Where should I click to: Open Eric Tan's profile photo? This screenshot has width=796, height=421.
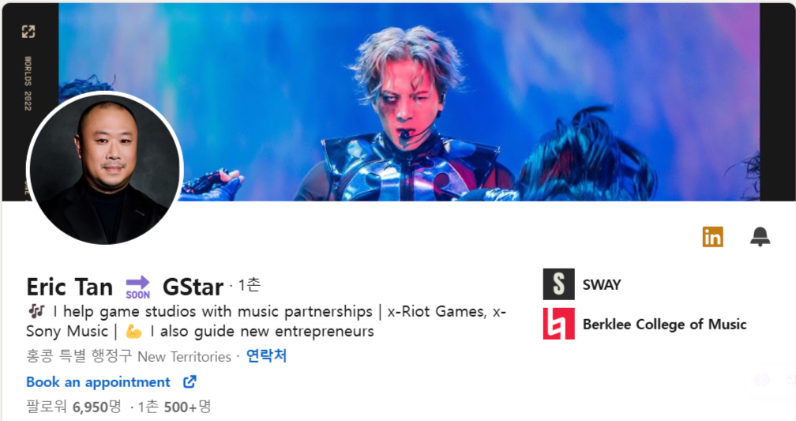(x=105, y=168)
